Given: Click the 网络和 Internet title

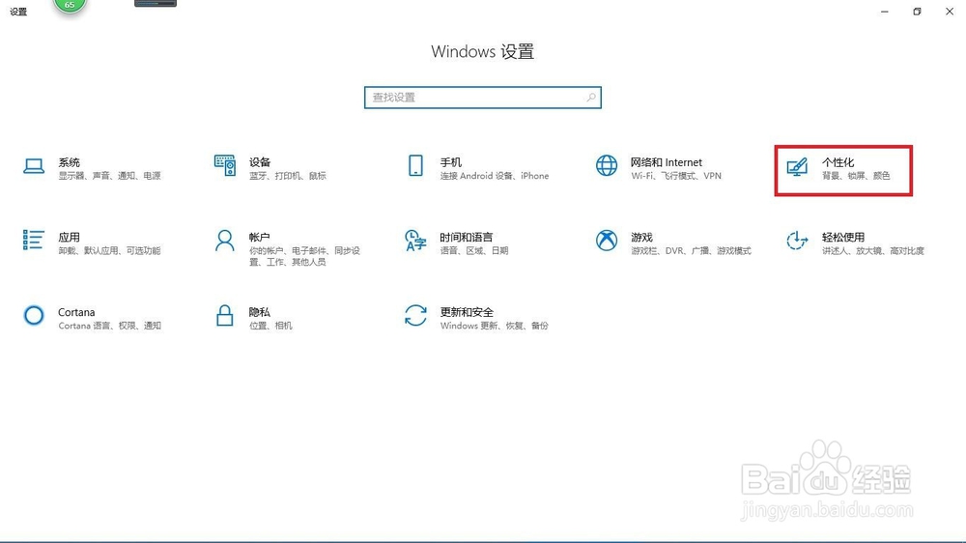Looking at the screenshot, I should (666, 162).
